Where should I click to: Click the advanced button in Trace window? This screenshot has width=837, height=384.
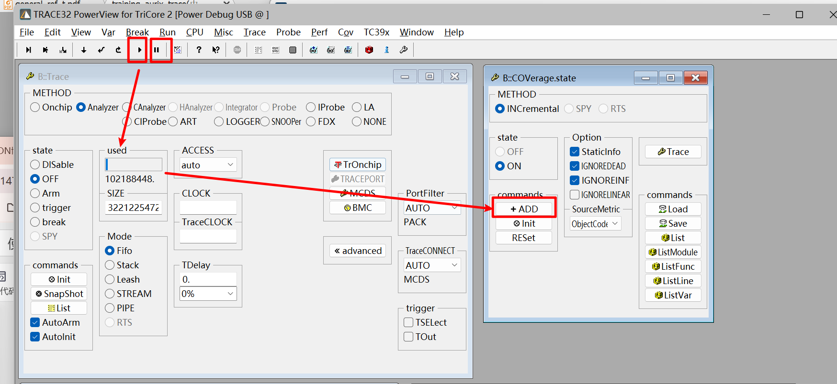357,251
